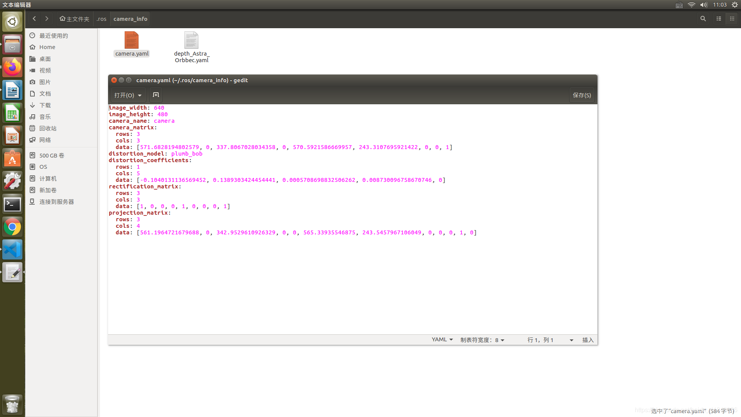741x417 pixels.
Task: Launch Firefox from the dock
Action: click(x=12, y=68)
